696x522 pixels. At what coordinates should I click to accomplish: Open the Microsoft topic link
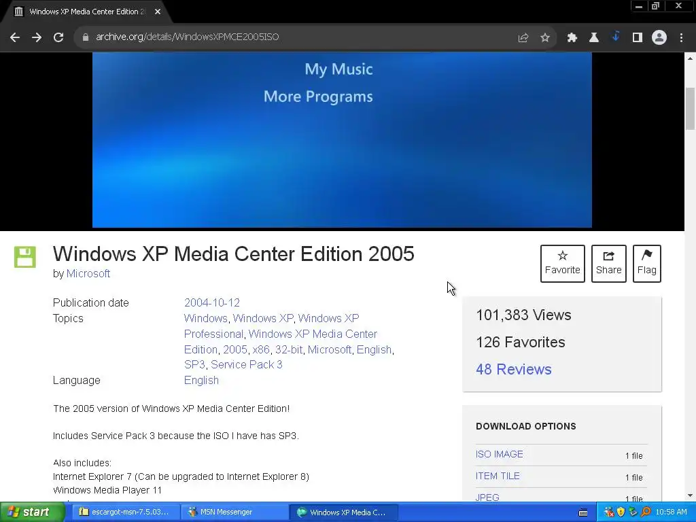click(330, 349)
